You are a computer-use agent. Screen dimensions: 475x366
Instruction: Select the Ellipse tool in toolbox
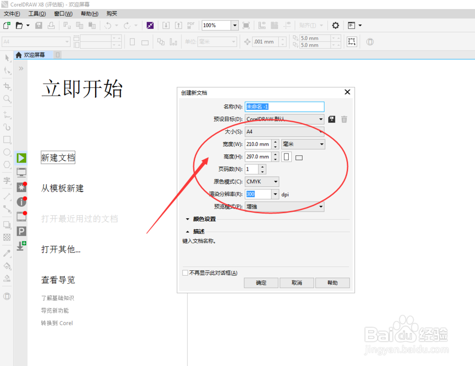tap(7, 152)
